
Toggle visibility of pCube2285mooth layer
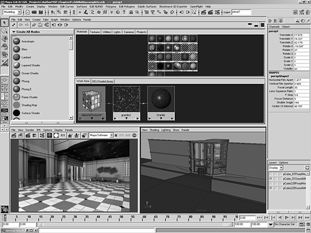(271, 188)
